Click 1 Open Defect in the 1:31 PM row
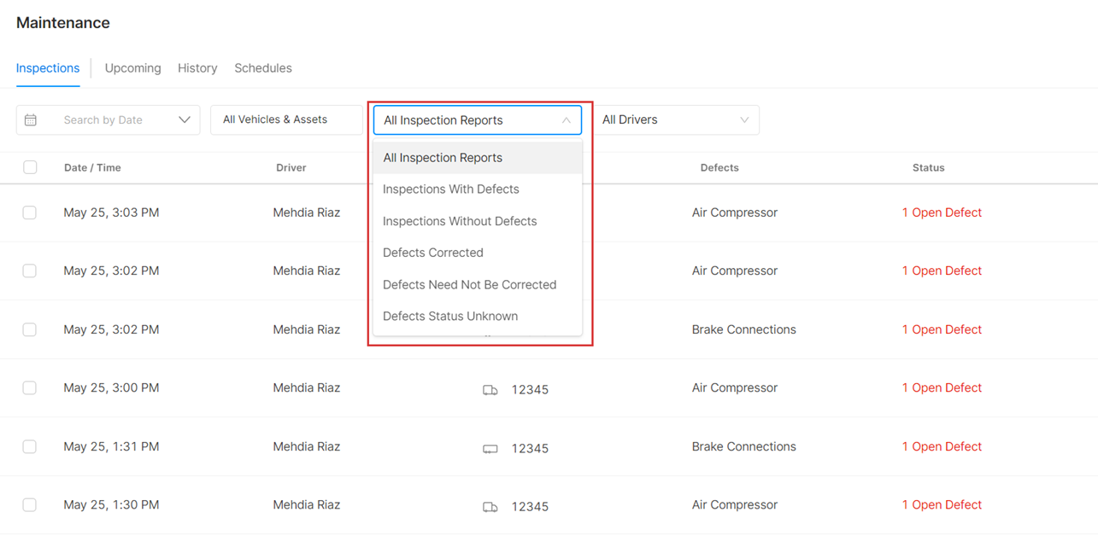1098x553 pixels. [942, 446]
